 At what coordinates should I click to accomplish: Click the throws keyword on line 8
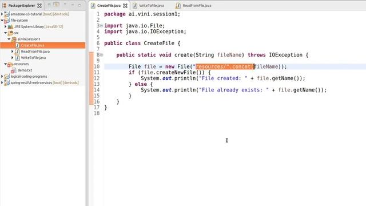tap(257, 55)
